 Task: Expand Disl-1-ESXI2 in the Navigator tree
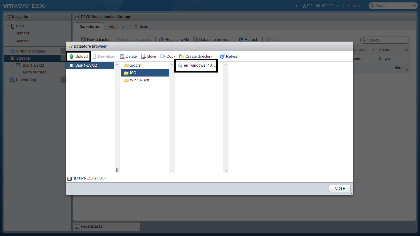coord(12,65)
